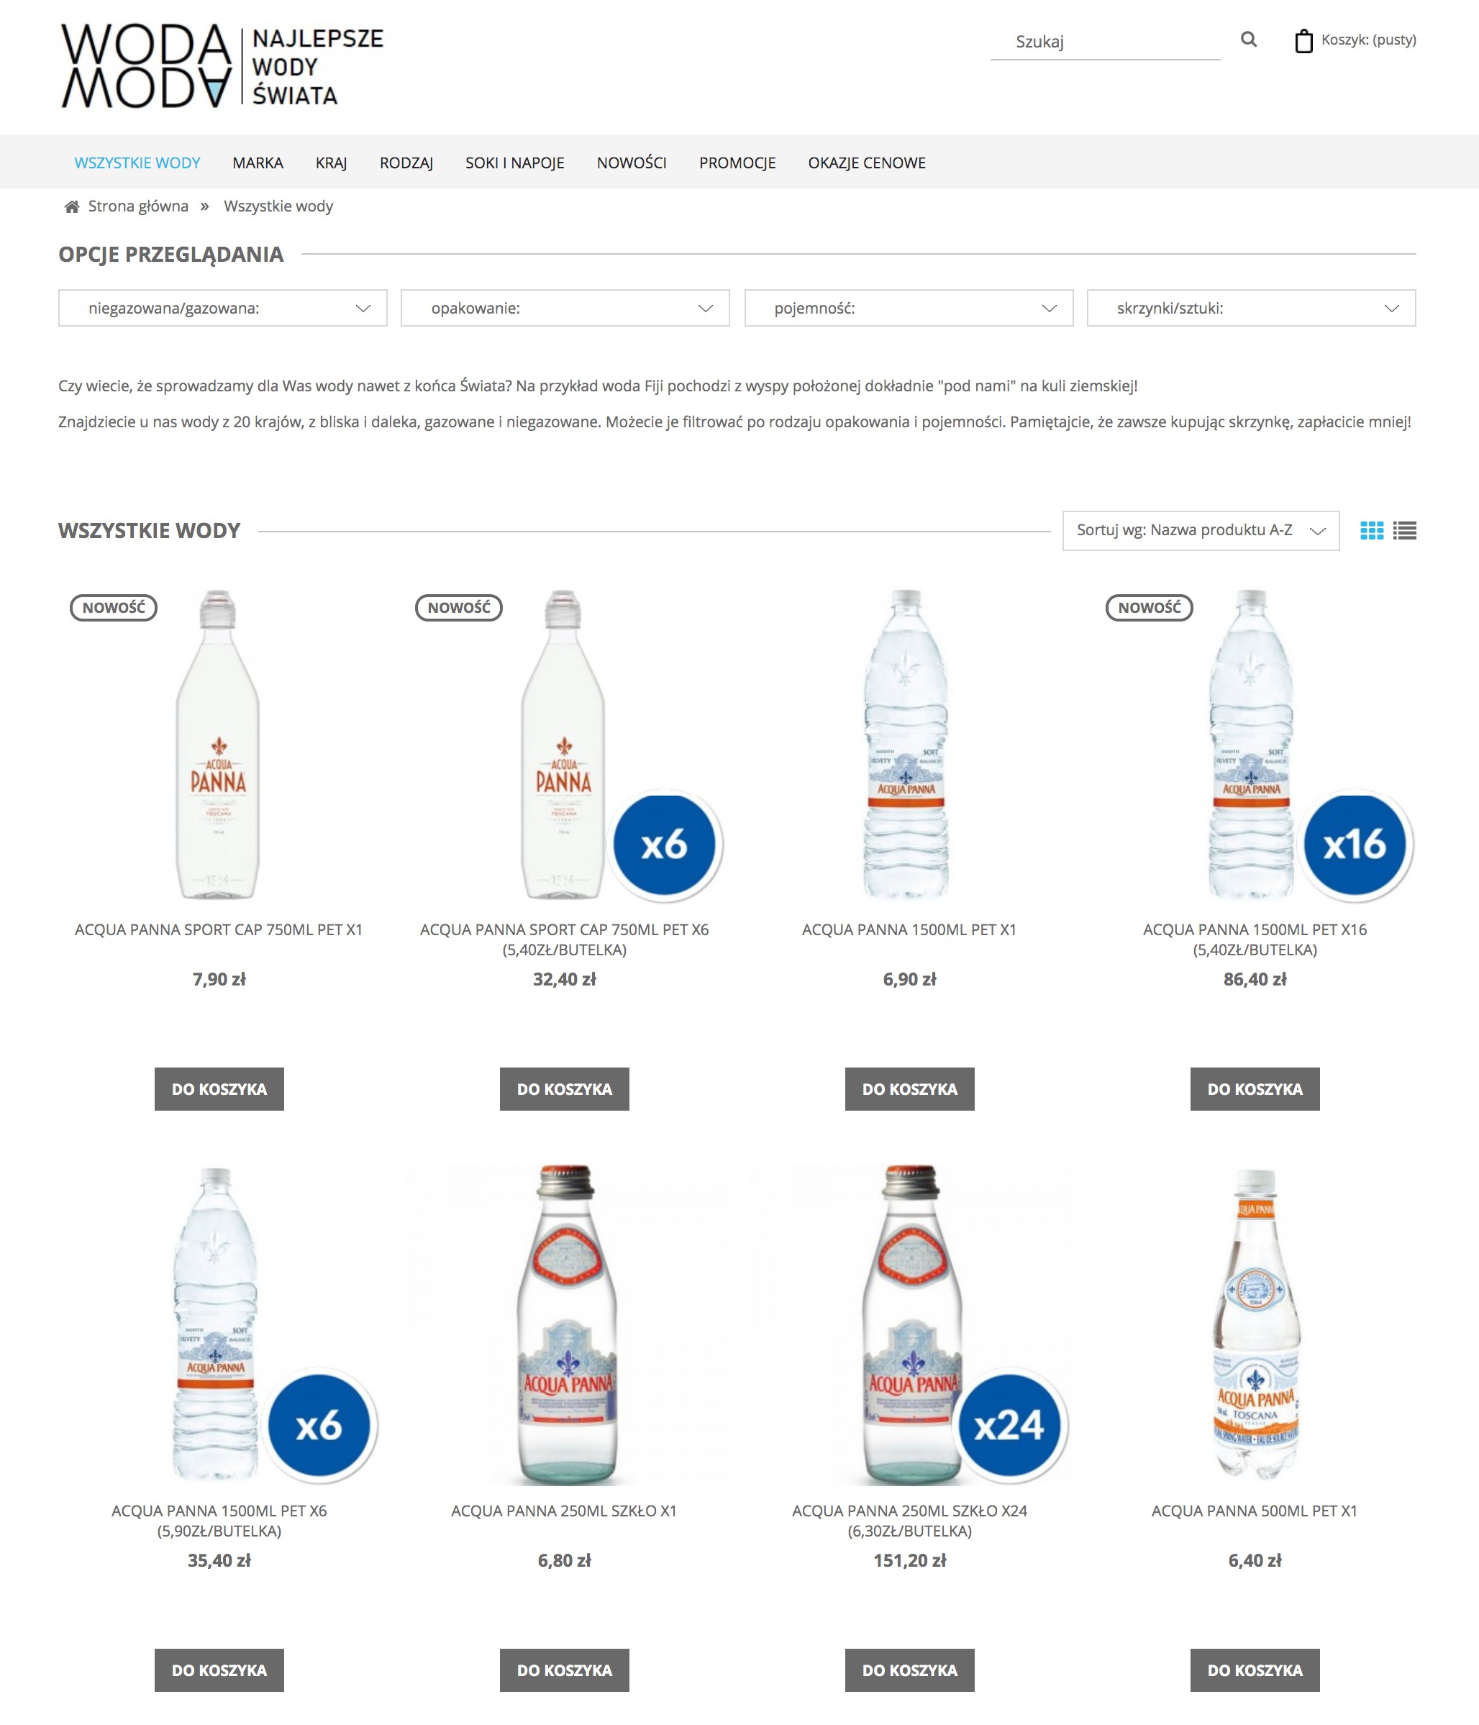Click the Szukaj search input field

tap(1104, 42)
